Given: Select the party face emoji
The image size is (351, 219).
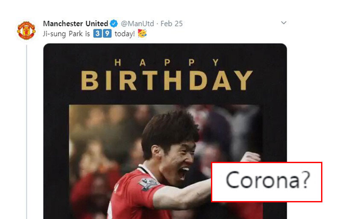Looking at the screenshot, I should (x=142, y=33).
